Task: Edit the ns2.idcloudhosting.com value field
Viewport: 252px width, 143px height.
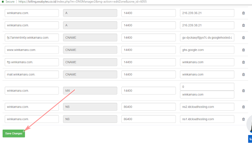Action: (x=207, y=107)
